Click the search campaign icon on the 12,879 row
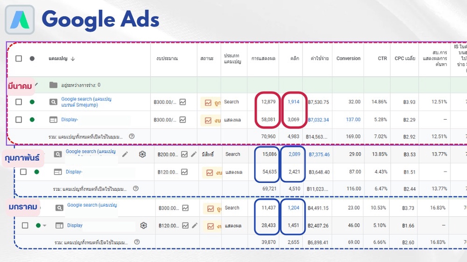This screenshot has height=262, width=467. click(54, 102)
